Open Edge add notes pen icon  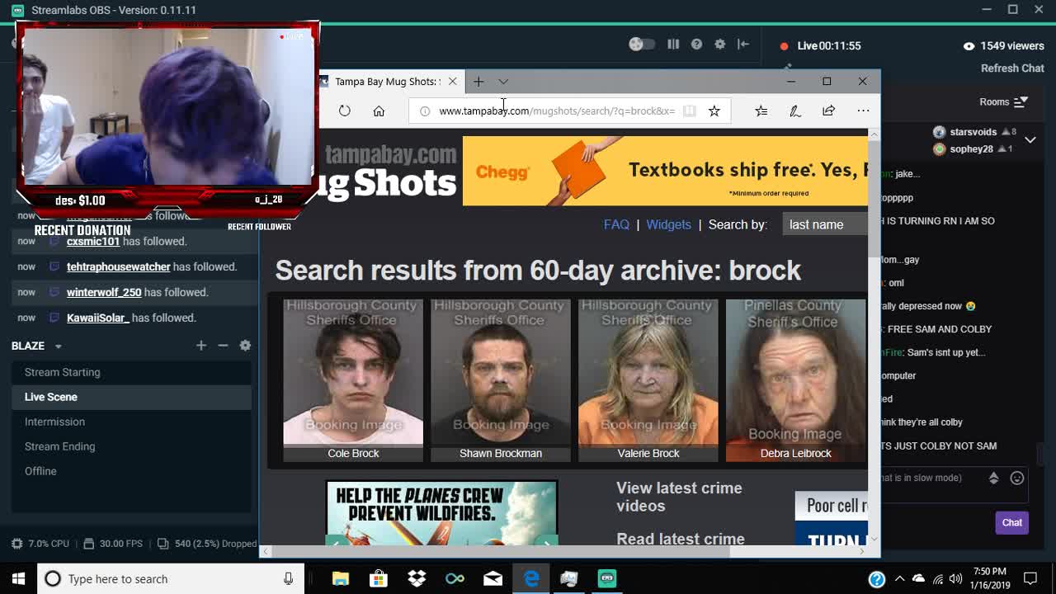795,111
